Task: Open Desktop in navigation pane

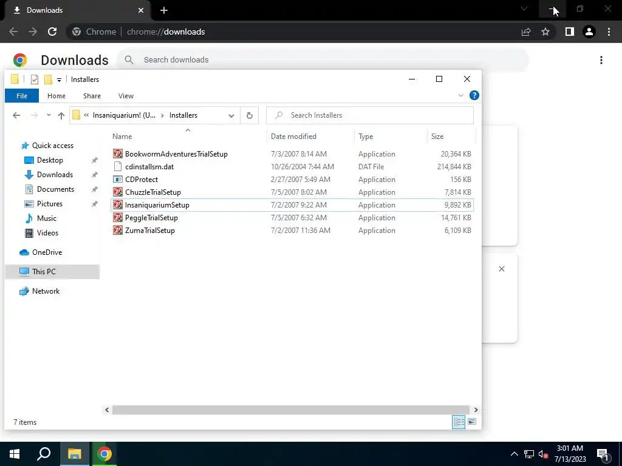Action: click(x=50, y=160)
